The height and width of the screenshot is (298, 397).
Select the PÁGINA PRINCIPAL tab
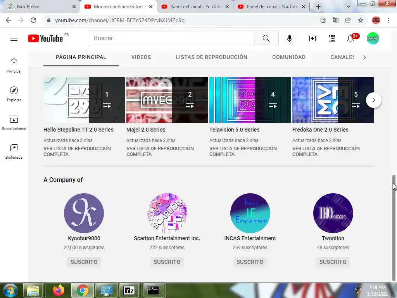point(81,57)
